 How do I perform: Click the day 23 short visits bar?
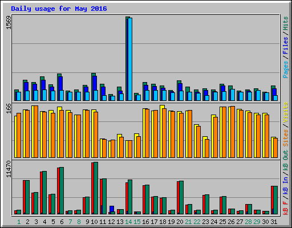pos(204,147)
